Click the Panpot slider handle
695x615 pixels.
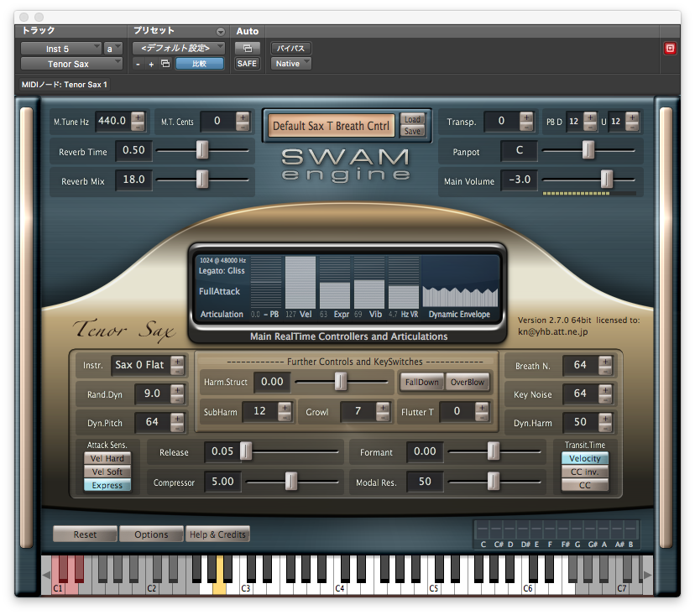tap(588, 150)
